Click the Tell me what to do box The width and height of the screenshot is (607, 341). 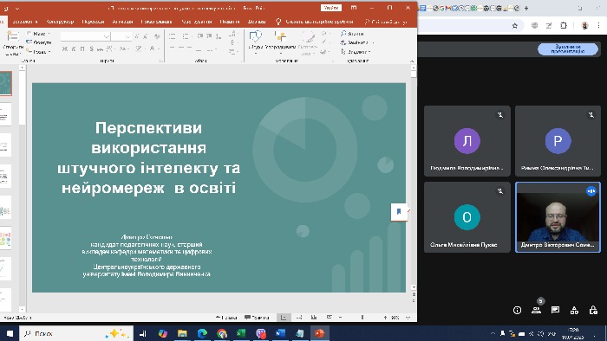(x=314, y=22)
